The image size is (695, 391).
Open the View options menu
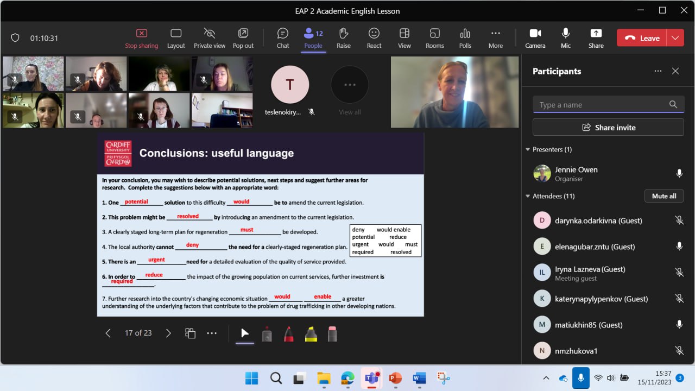tap(404, 38)
